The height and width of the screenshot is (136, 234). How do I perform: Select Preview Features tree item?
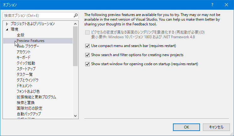31,41
